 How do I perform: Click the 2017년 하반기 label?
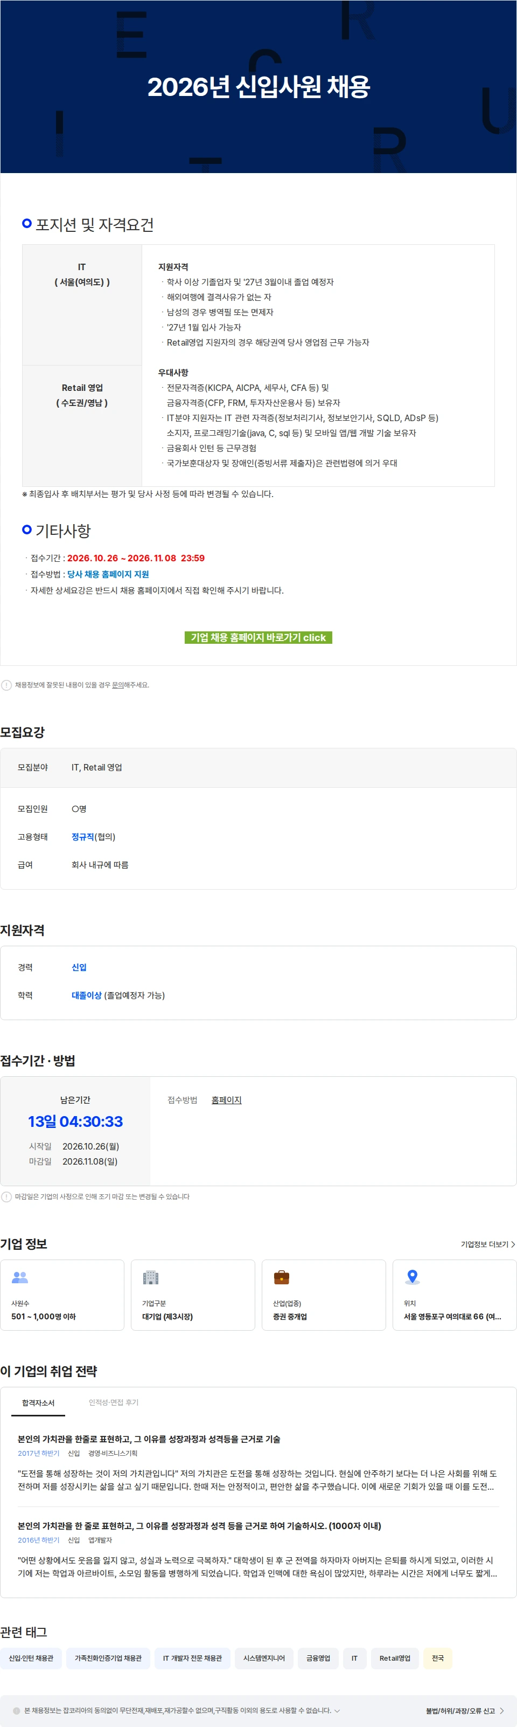[38, 1453]
